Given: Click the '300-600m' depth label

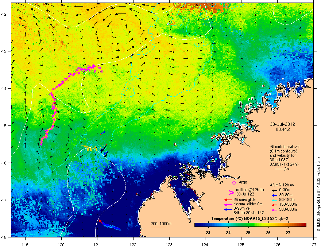Looking at the screenshot, I should click(x=288, y=210).
